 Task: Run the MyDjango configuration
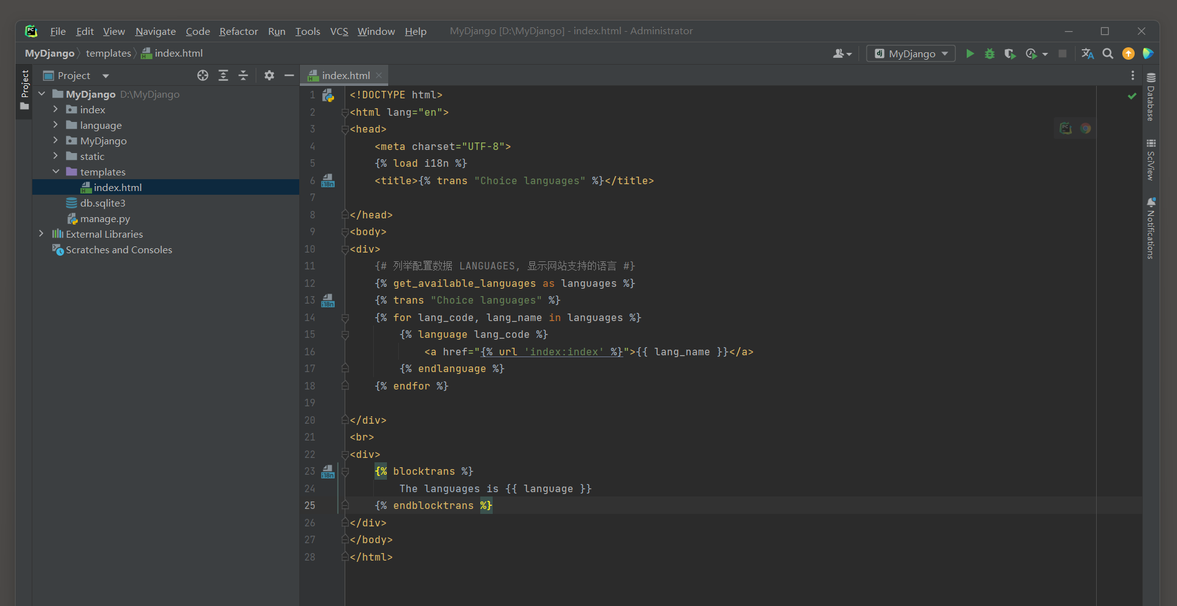click(970, 54)
